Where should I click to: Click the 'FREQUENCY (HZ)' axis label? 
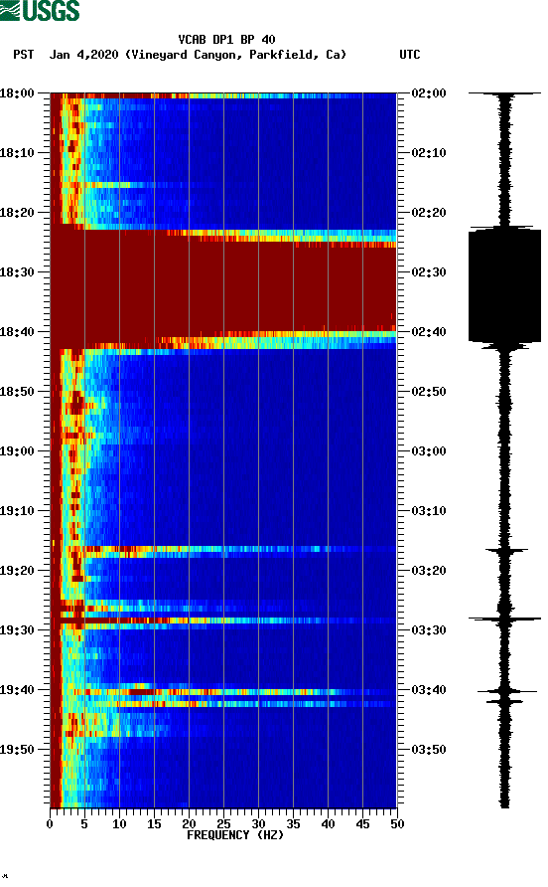(x=235, y=835)
